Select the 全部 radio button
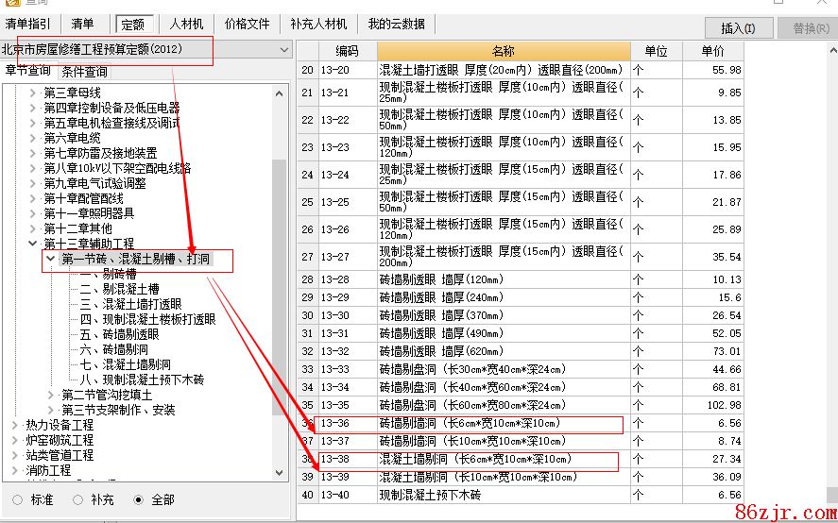The image size is (838, 523). (139, 499)
